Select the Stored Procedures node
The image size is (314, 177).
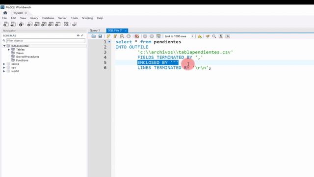tap(27, 57)
